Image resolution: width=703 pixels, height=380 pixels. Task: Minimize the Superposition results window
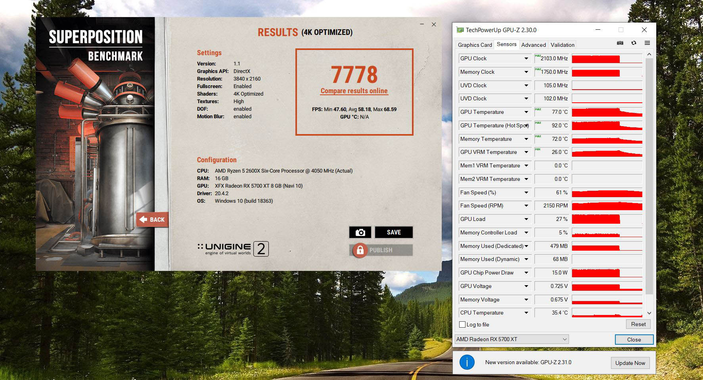coord(421,24)
